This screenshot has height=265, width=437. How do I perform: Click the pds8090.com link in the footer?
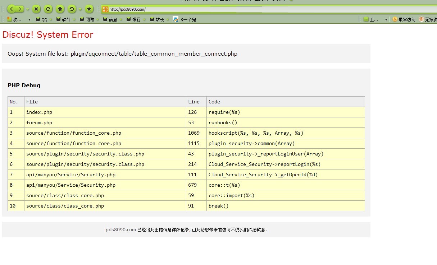[121, 230]
